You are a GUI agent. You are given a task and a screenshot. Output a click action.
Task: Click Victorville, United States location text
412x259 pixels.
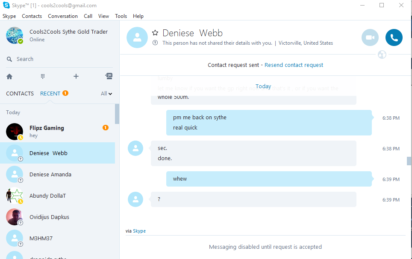pos(306,43)
